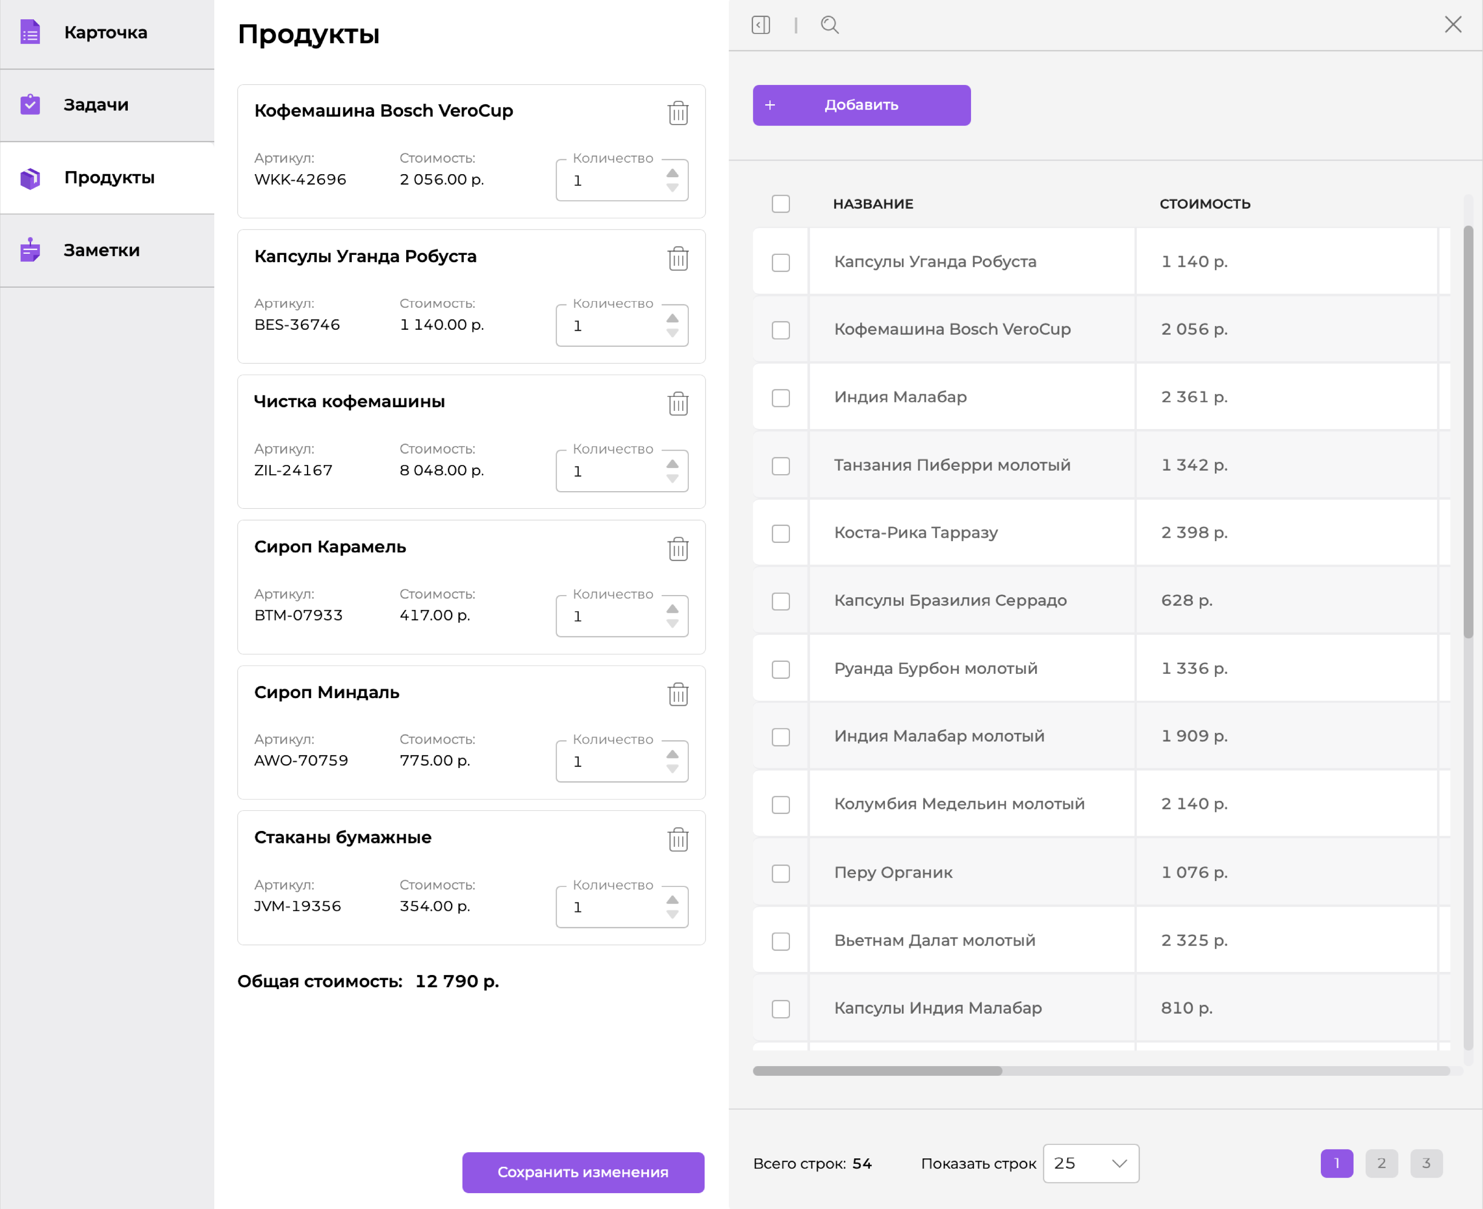Go to page 2 of results
Screen dimensions: 1483x1209
coord(1381,1163)
